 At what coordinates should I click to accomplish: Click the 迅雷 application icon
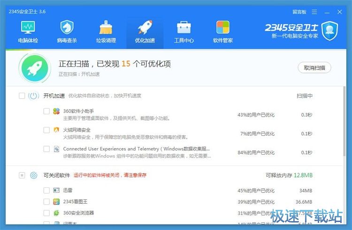56,190
